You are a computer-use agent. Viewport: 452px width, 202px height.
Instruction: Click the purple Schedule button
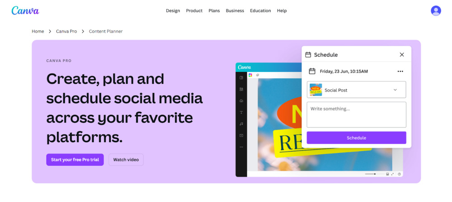click(356, 138)
